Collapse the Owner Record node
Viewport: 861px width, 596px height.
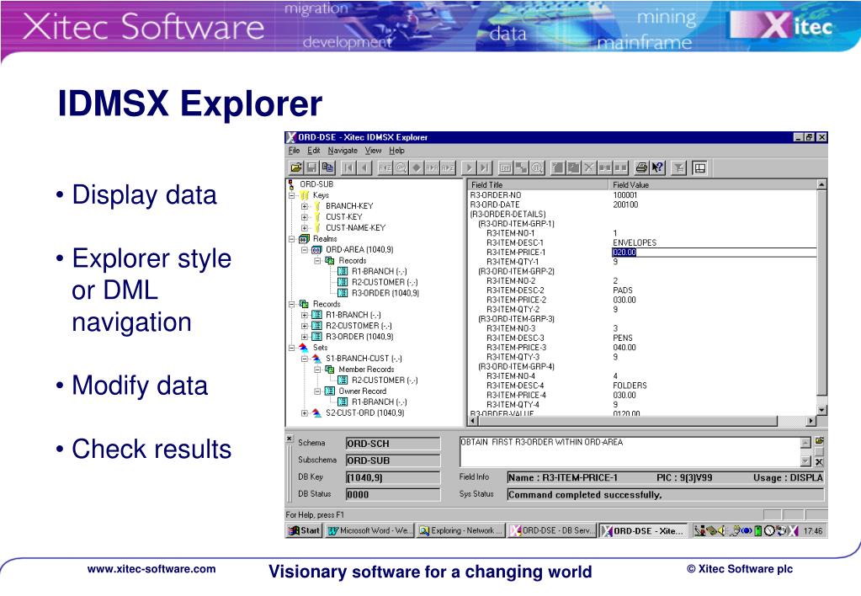pyautogui.click(x=318, y=391)
